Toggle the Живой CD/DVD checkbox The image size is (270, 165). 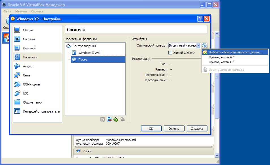[170, 53]
